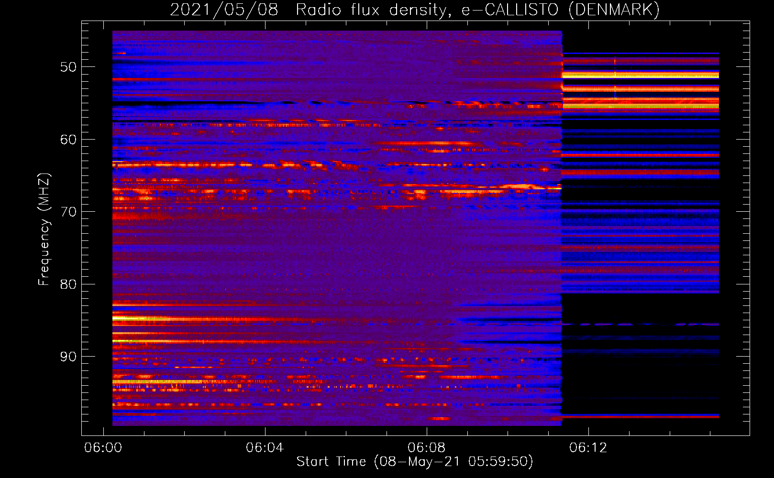Click the 06:08 time tick label
Screen dimensions: 774x478
(426, 448)
